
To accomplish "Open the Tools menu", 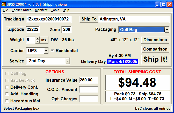I will click(x=55, y=10).
